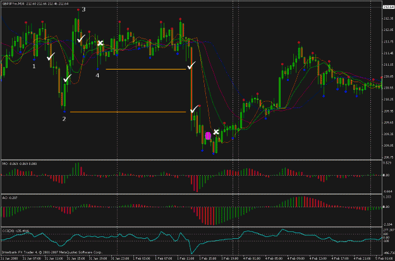395x261 pixels.
Task: Click the 4 Feb 17:00 time label
Action: point(341,258)
